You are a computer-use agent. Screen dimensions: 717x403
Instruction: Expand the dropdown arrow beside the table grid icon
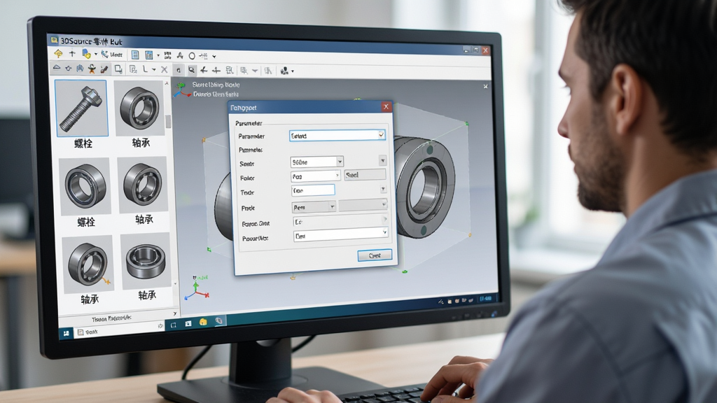pyautogui.click(x=158, y=56)
